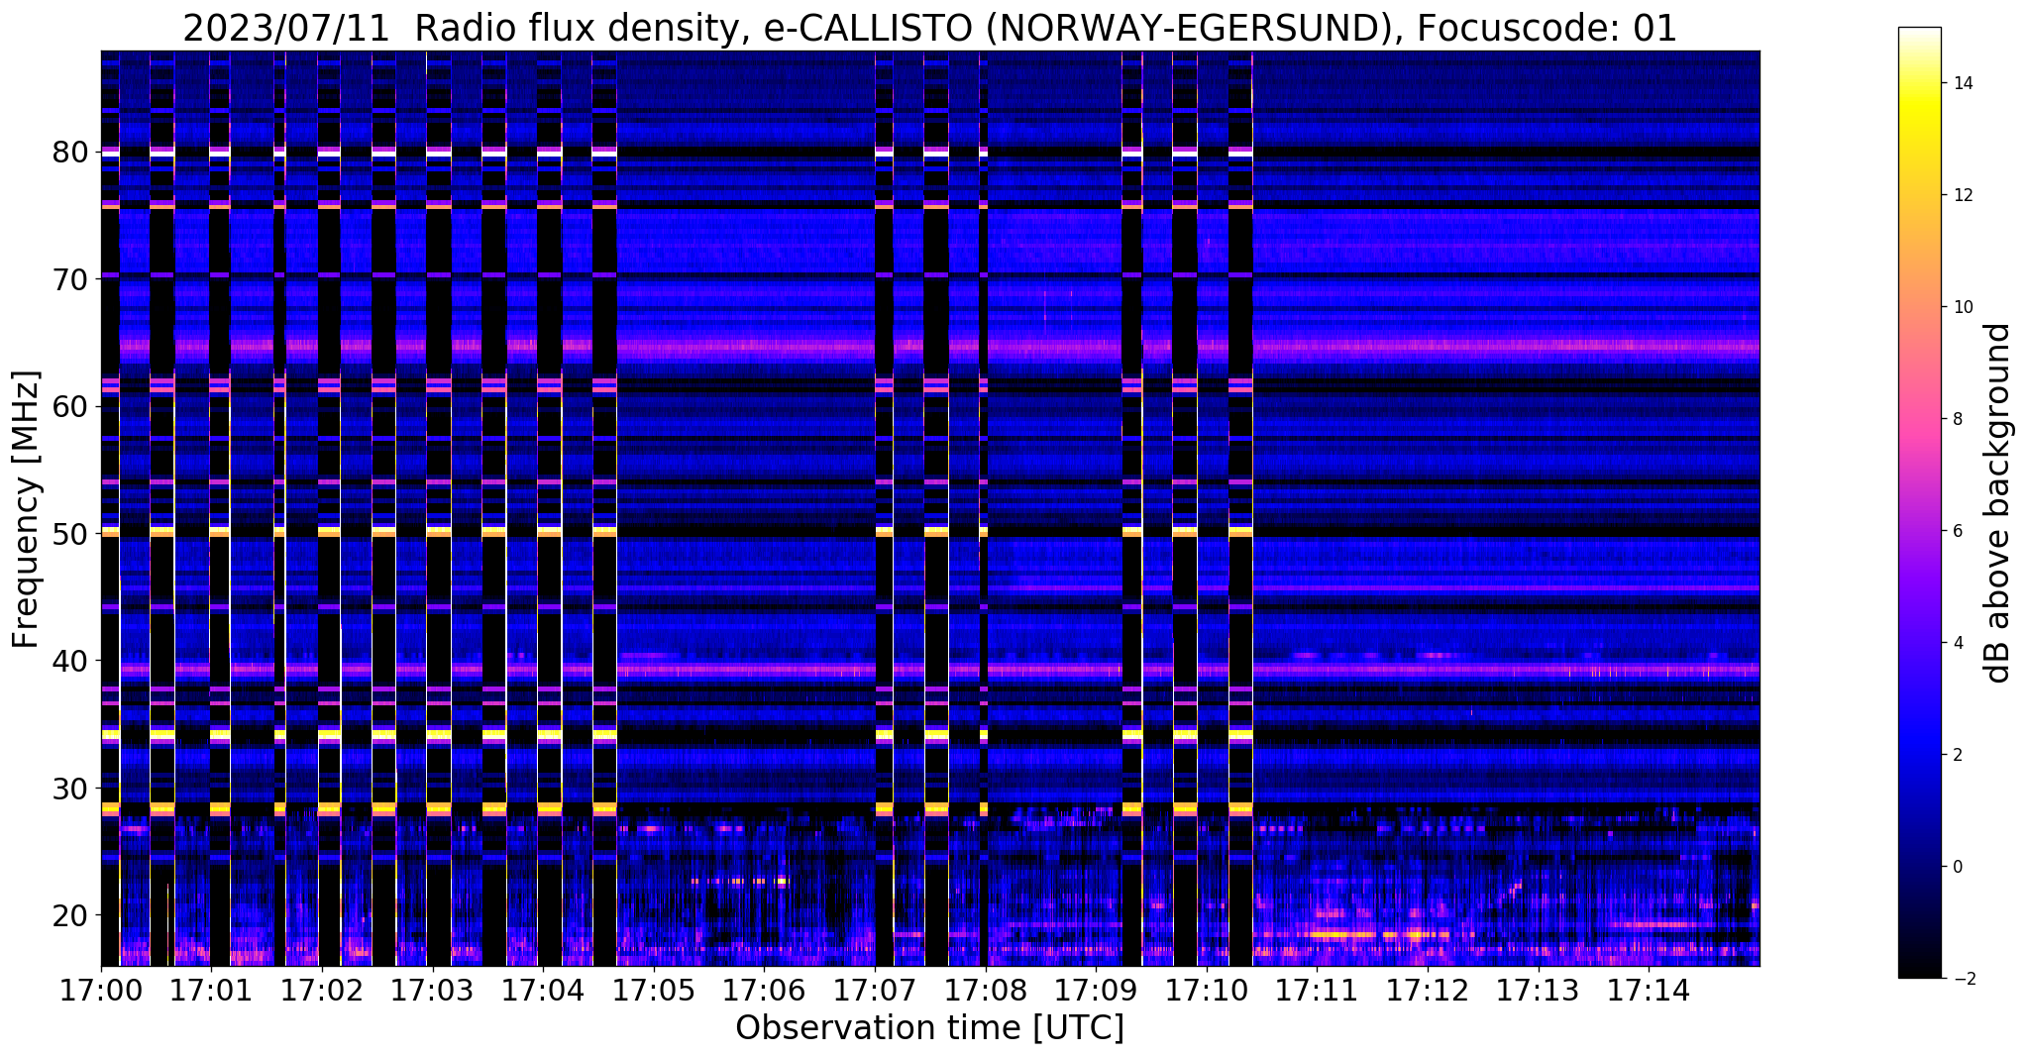
Task: Click the 17:06 time tick label
Action: tap(765, 990)
